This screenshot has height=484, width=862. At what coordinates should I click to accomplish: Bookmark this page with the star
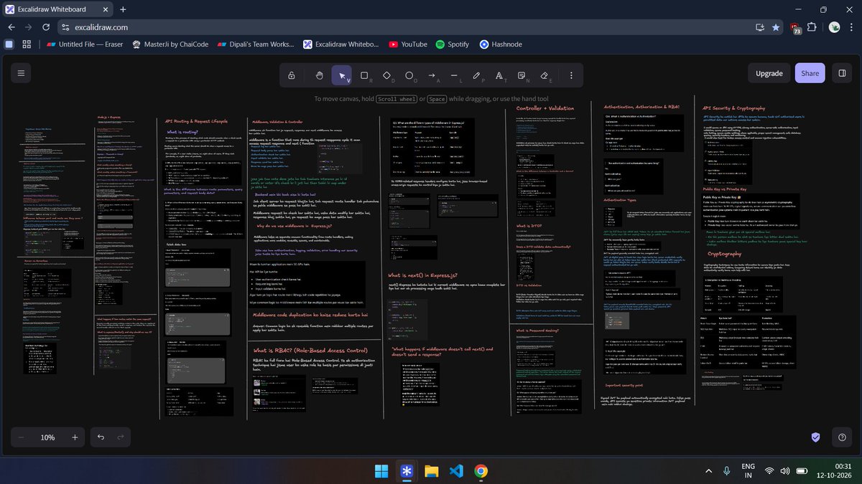[x=776, y=27]
